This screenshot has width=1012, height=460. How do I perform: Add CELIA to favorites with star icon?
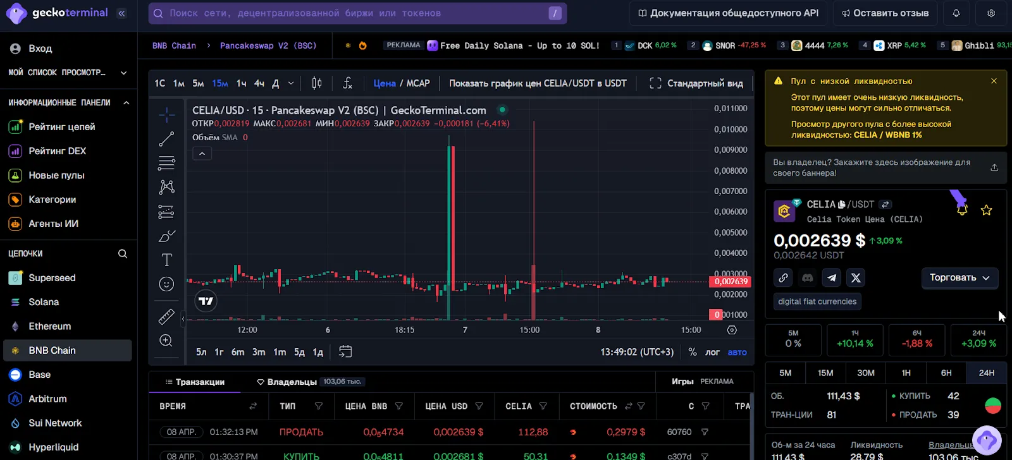pyautogui.click(x=986, y=210)
